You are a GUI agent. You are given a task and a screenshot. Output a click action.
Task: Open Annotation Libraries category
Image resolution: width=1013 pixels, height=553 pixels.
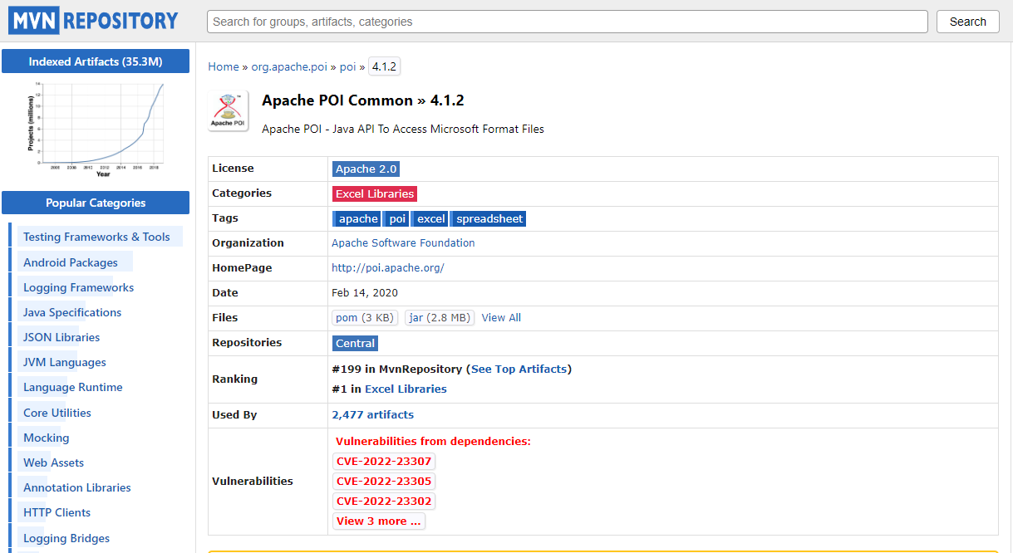(77, 487)
